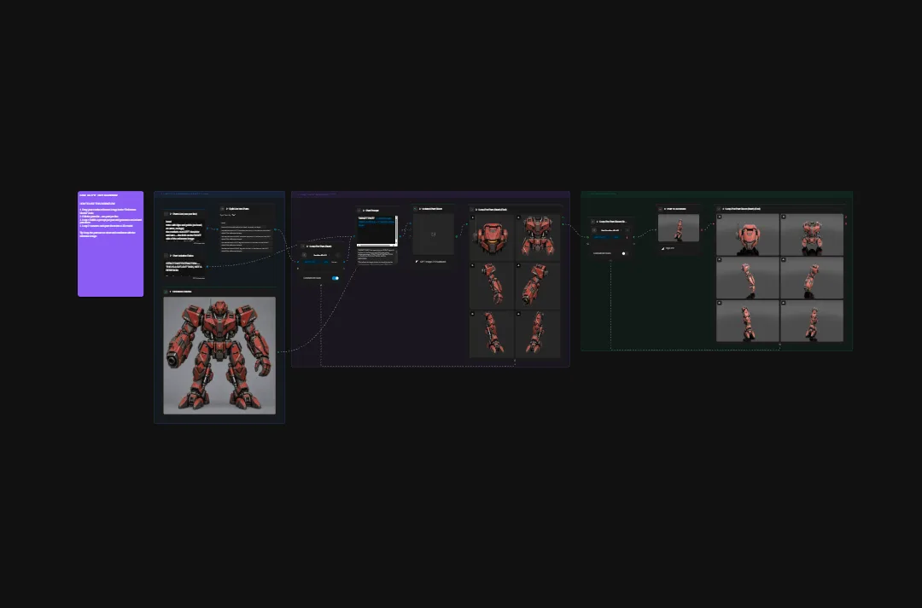
Task: Click inside the black prompt text box of the chat node
Action: [376, 229]
